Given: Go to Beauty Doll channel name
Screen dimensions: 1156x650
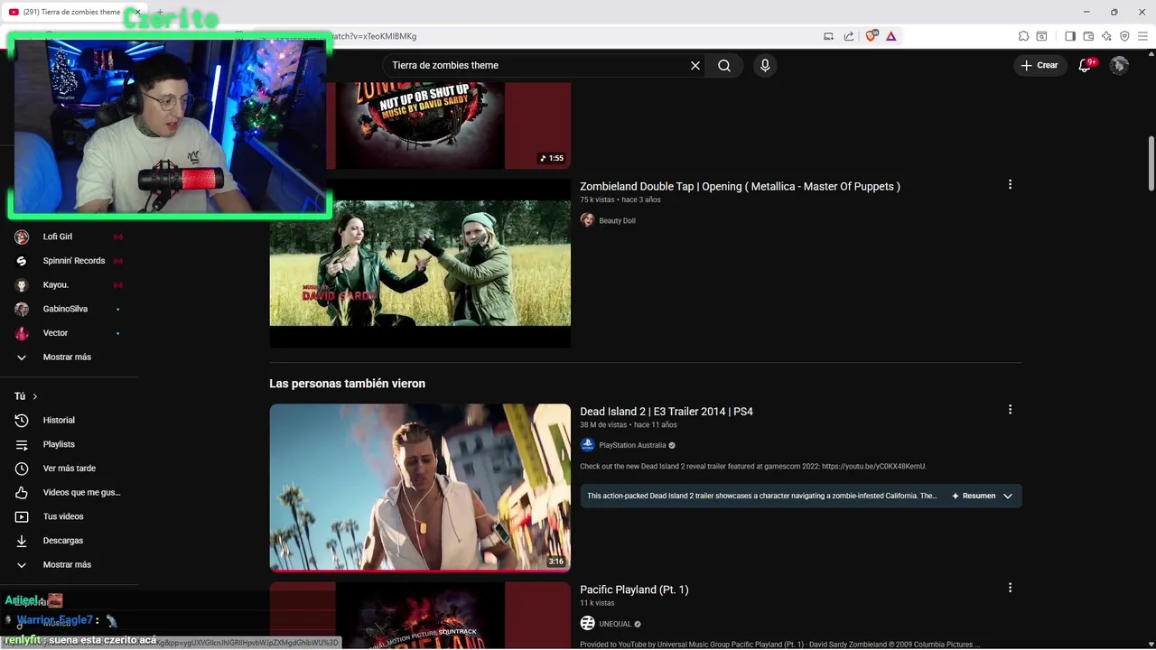Looking at the screenshot, I should point(617,220).
